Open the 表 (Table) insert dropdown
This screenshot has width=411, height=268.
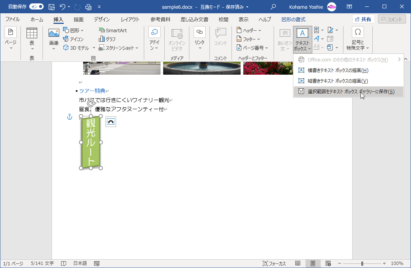coord(32,38)
